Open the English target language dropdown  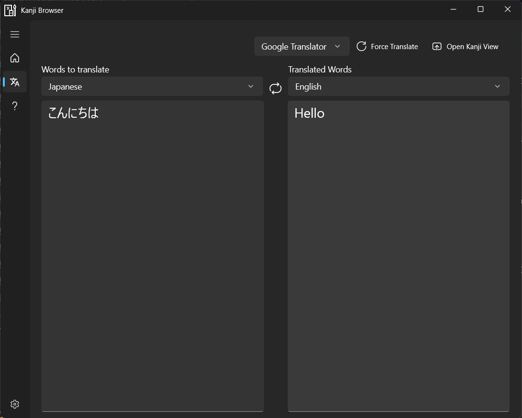pyautogui.click(x=398, y=86)
